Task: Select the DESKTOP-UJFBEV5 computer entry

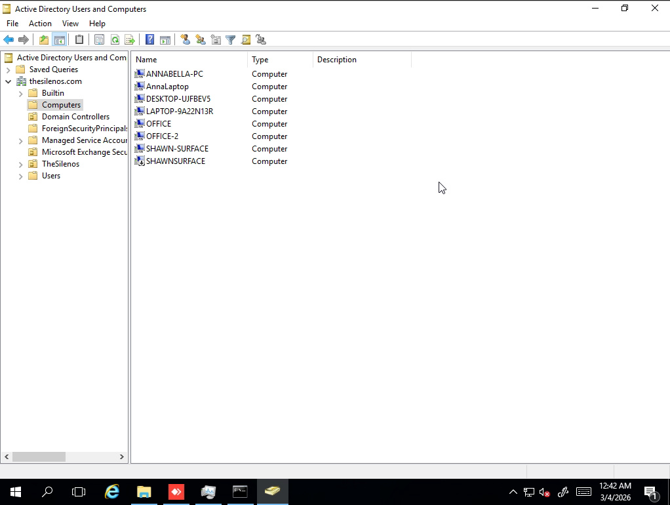Action: pyautogui.click(x=178, y=99)
